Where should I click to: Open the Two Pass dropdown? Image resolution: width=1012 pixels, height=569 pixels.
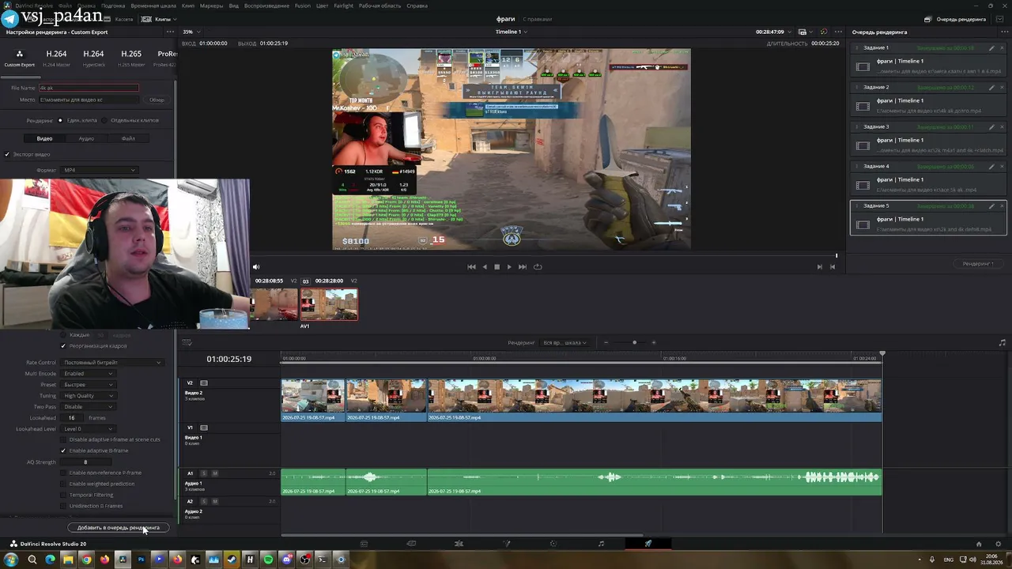89,407
